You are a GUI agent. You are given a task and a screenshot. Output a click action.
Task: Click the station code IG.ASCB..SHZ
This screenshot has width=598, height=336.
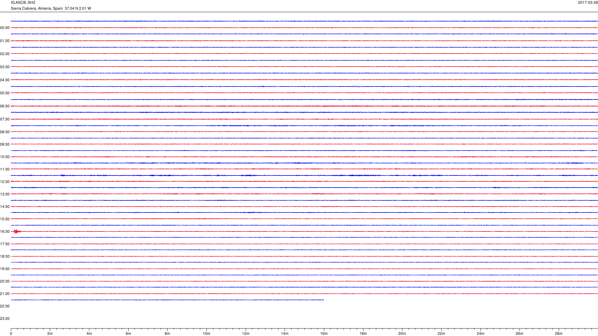click(23, 2)
